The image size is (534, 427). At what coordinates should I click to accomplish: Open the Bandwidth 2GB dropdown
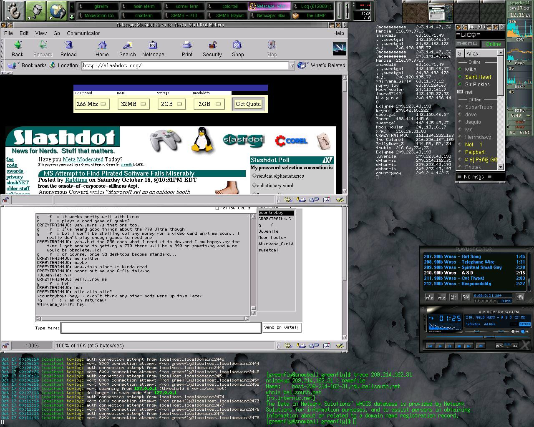(x=209, y=104)
